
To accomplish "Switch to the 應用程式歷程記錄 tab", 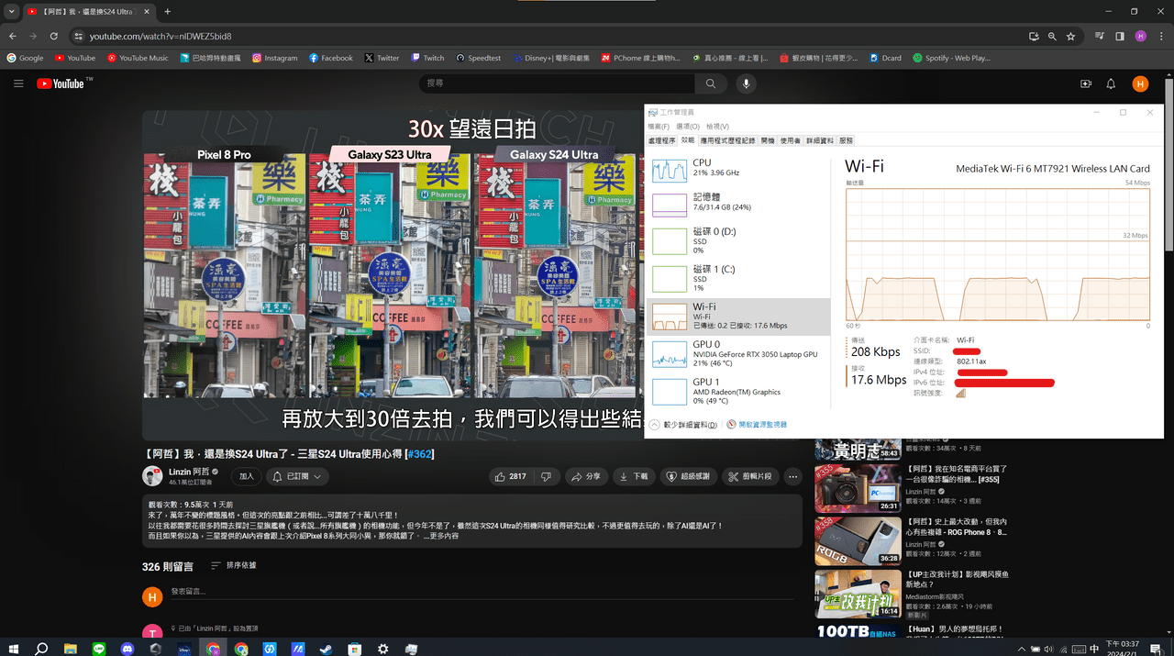I will (727, 140).
